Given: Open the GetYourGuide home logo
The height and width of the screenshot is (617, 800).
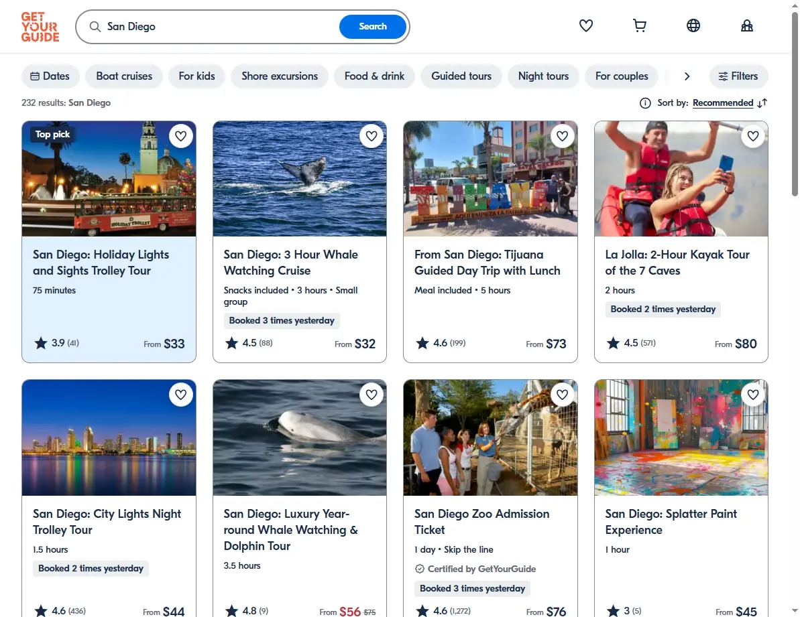Looking at the screenshot, I should tap(40, 27).
